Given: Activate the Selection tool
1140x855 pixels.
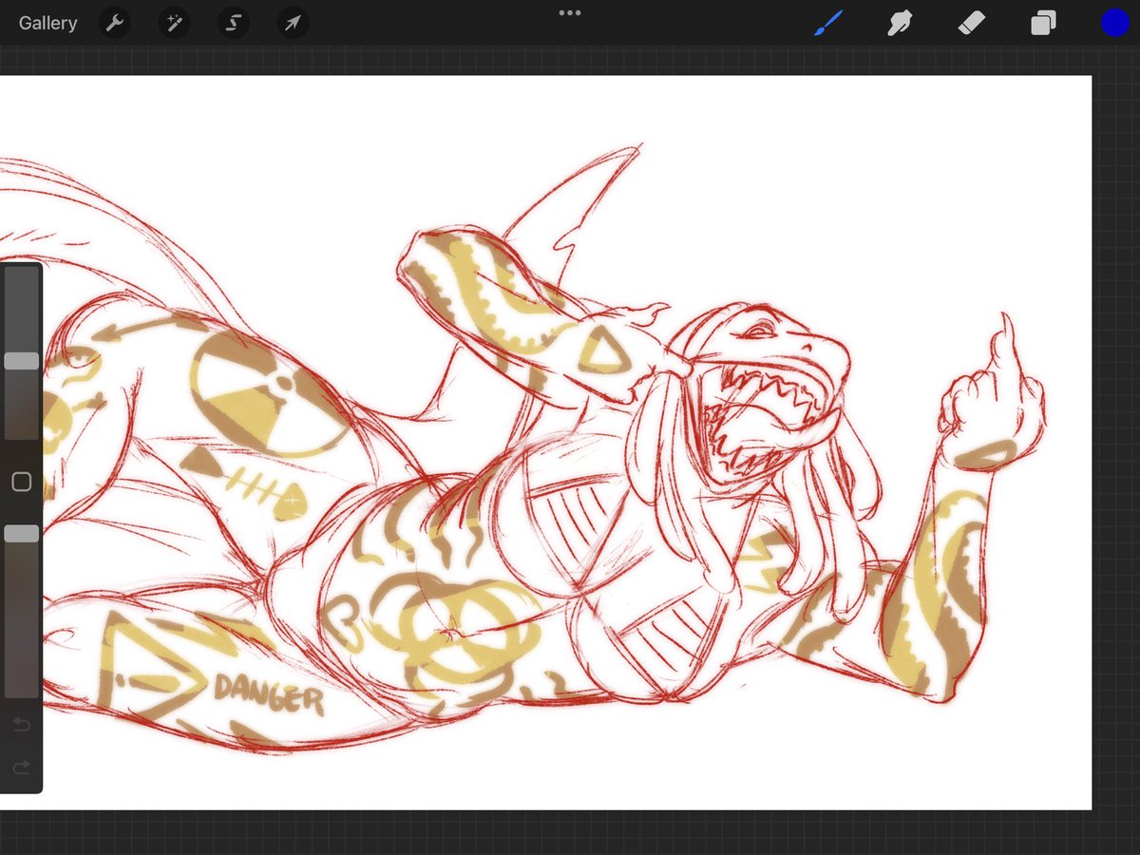Looking at the screenshot, I should click(233, 23).
